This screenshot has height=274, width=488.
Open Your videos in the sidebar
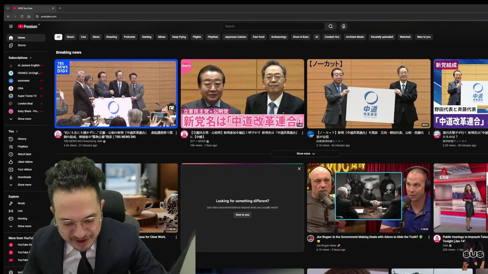(26, 169)
